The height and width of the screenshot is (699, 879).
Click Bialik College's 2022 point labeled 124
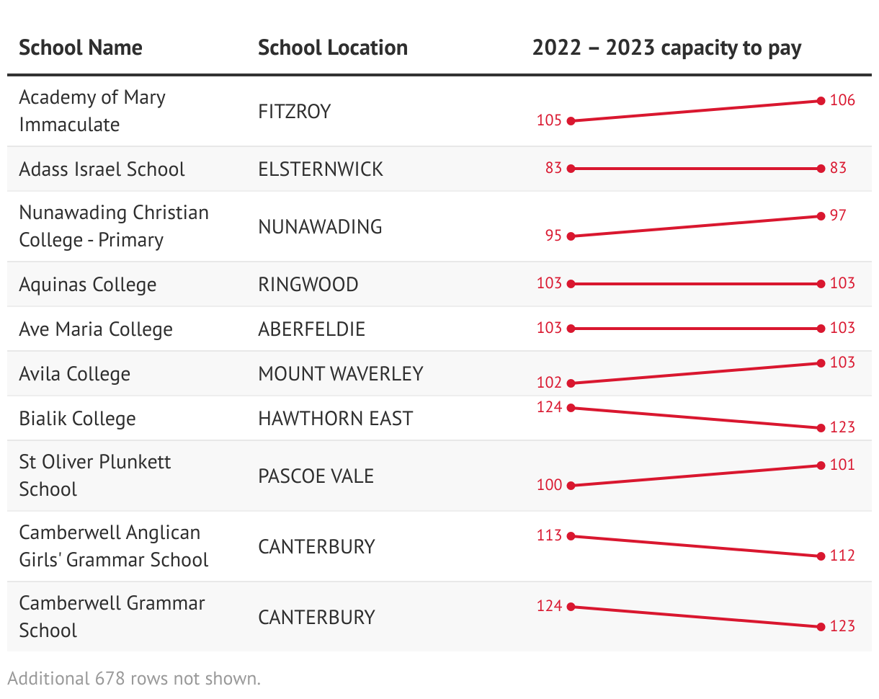pyautogui.click(x=571, y=408)
